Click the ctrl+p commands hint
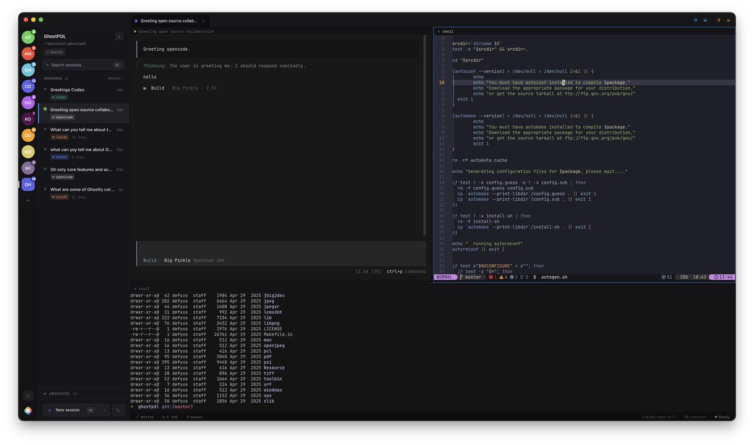The width and height of the screenshot is (754, 445). tap(406, 272)
